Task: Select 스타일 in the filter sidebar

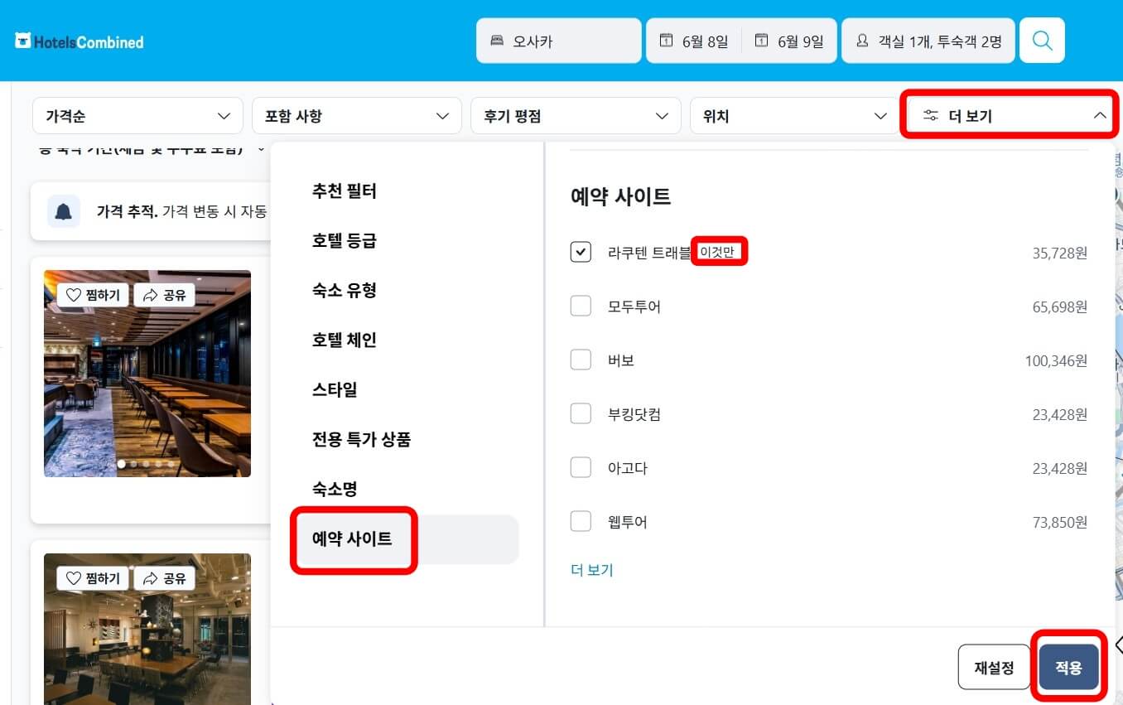Action: click(x=335, y=390)
